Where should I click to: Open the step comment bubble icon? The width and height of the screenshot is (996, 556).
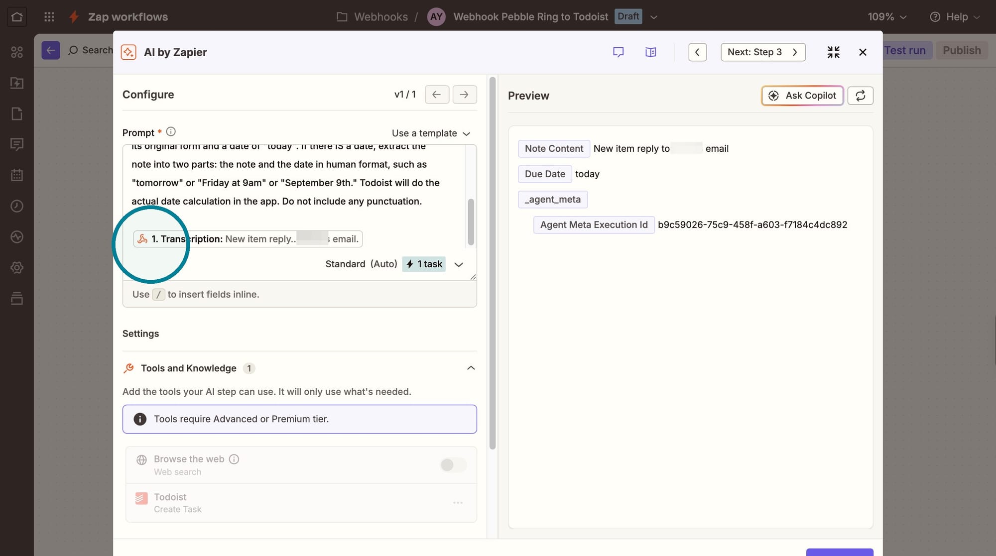(619, 52)
